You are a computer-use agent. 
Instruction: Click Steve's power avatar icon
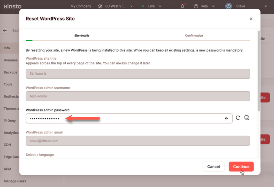point(228,6)
